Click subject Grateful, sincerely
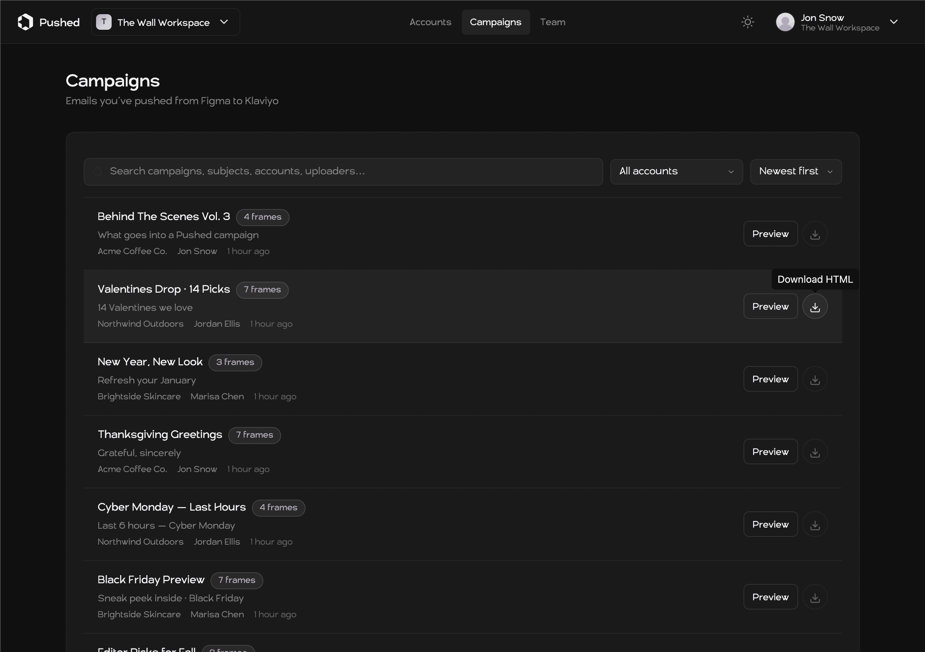Viewport: 925px width, 652px height. click(139, 453)
